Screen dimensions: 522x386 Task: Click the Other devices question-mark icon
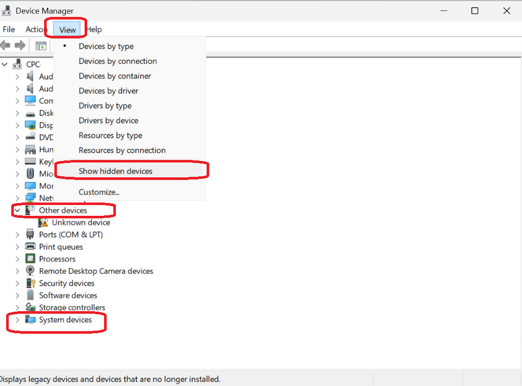point(30,210)
